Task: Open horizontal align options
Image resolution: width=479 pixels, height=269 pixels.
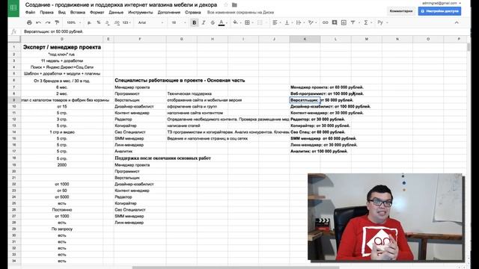Action: pyautogui.click(x=275, y=22)
